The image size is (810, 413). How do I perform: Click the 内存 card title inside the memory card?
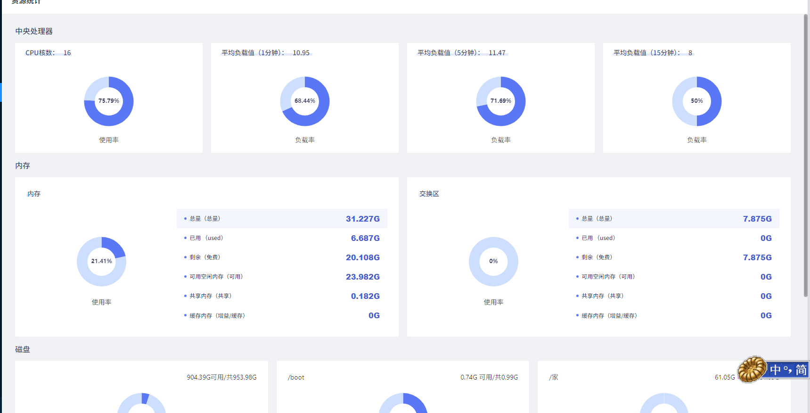(34, 194)
